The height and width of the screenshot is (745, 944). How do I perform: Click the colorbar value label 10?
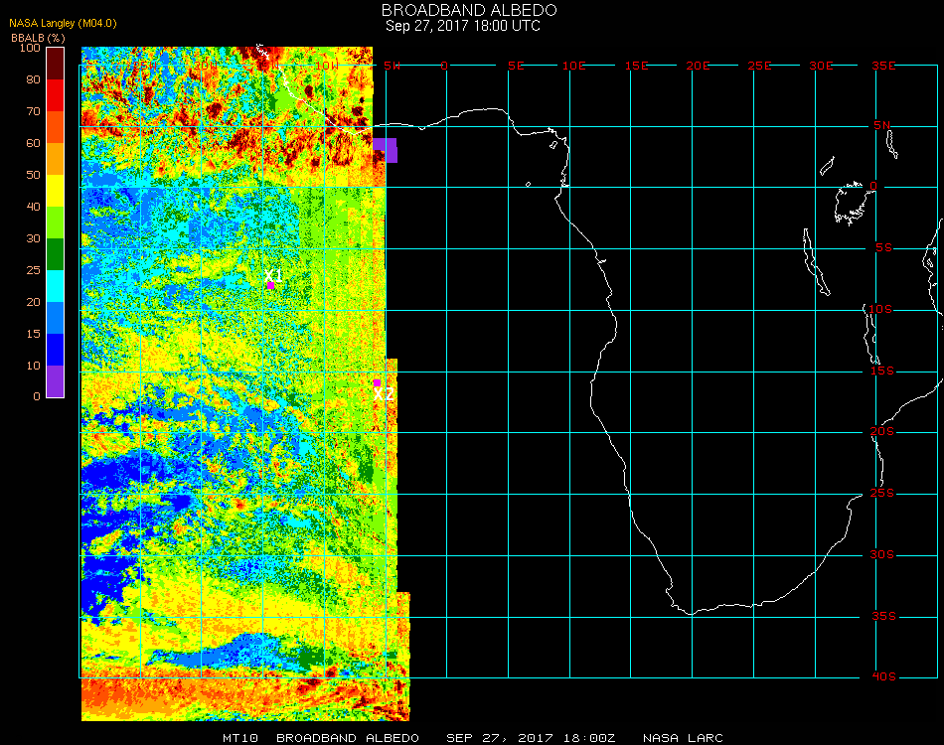coord(33,366)
